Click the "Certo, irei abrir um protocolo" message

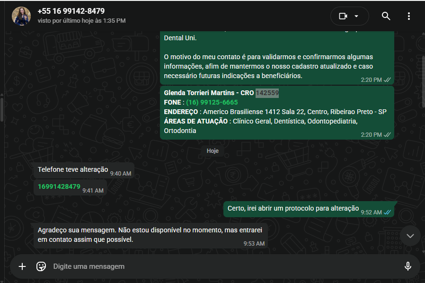[309, 209]
